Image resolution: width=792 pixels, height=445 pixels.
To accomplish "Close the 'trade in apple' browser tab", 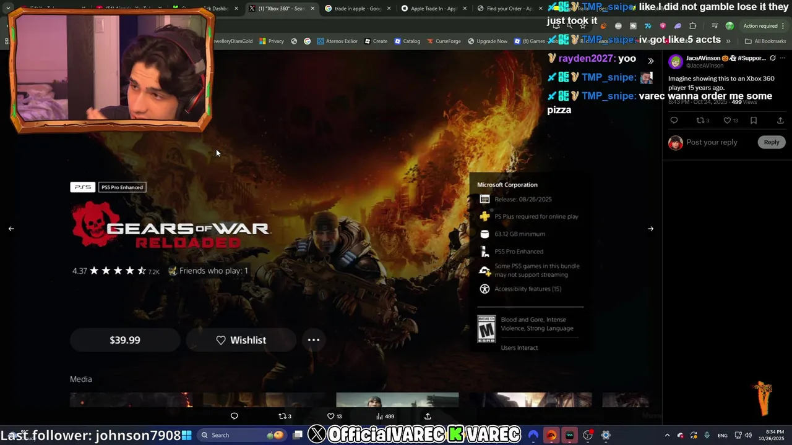I will point(389,9).
